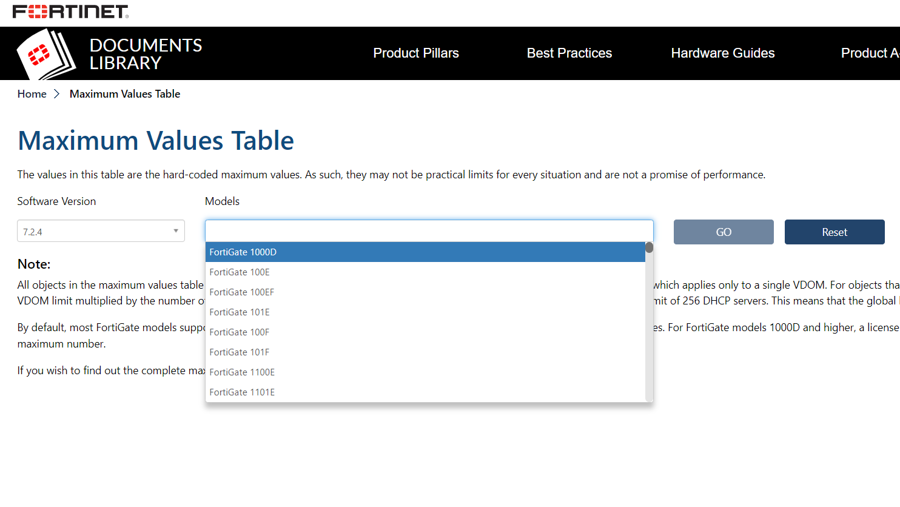Select FortiGate 100F from the list

(x=425, y=332)
